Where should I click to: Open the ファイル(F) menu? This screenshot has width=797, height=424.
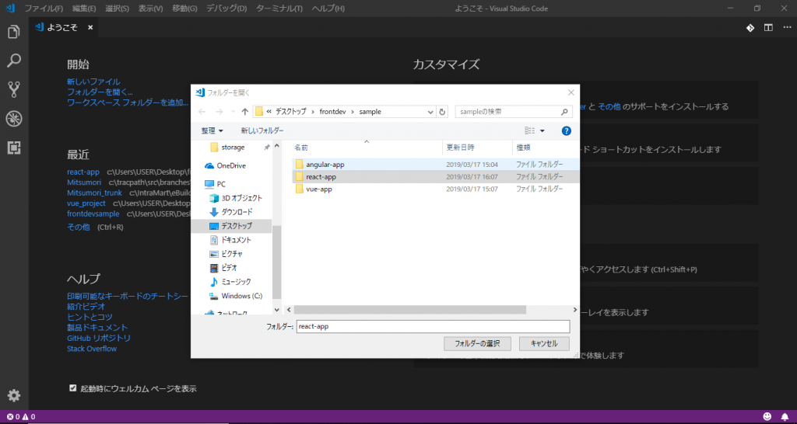pyautogui.click(x=44, y=9)
